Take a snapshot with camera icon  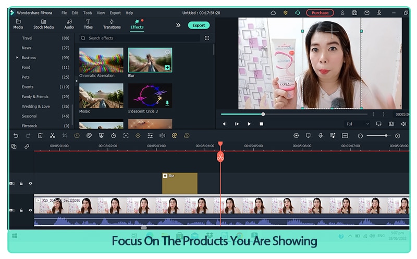391,124
